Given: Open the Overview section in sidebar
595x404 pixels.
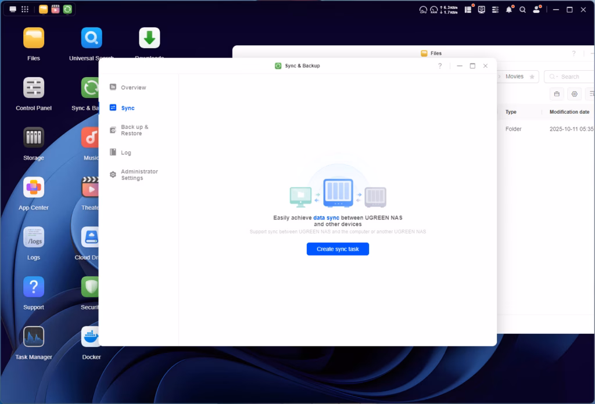Looking at the screenshot, I should click(x=133, y=88).
